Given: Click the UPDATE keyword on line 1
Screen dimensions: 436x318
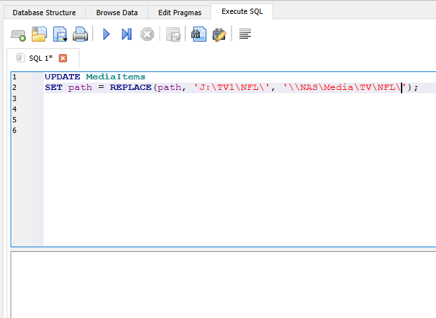Looking at the screenshot, I should tap(62, 77).
